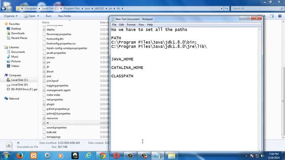Create a New folder in Explorer
285x160 pixels.
click(65, 16)
